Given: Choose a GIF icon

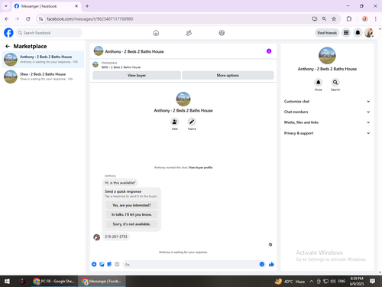Looking at the screenshot, I should point(117,264).
